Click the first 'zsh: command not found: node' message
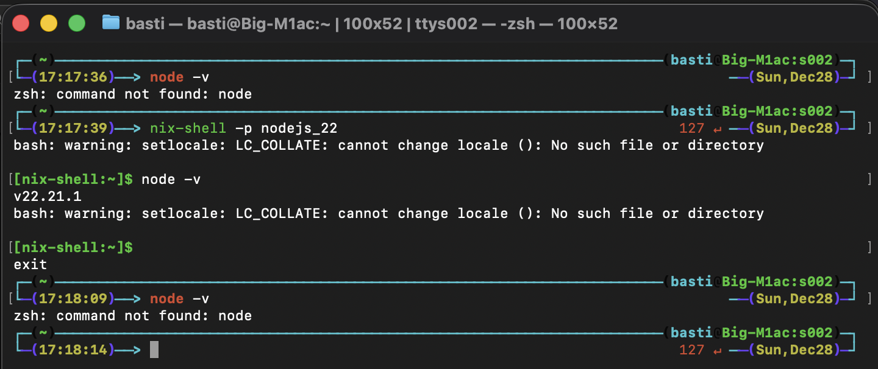This screenshot has height=369, width=878. [132, 94]
